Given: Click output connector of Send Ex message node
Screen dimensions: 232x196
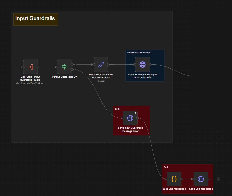Looking at the screenshot, I should [150, 64].
